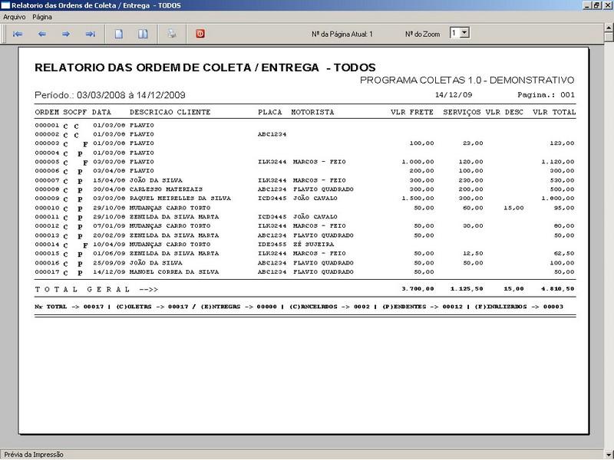The image size is (614, 460).
Task: Click total 300,00 in order 000006 row
Action: [x=562, y=171]
